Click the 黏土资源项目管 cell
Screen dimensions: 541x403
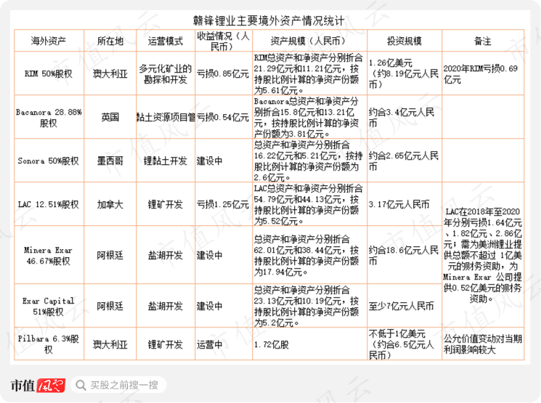(x=166, y=118)
